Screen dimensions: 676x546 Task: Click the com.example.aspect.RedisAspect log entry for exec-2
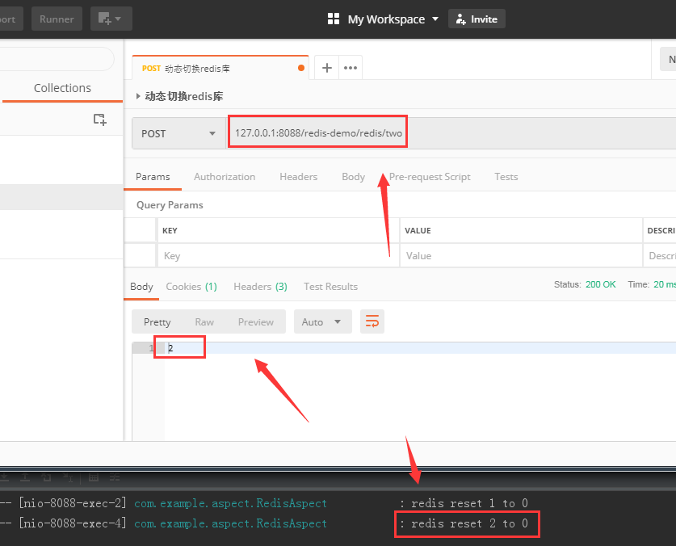pyautogui.click(x=230, y=503)
